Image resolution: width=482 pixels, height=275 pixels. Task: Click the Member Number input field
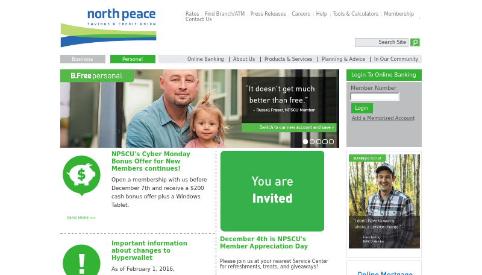(x=375, y=96)
